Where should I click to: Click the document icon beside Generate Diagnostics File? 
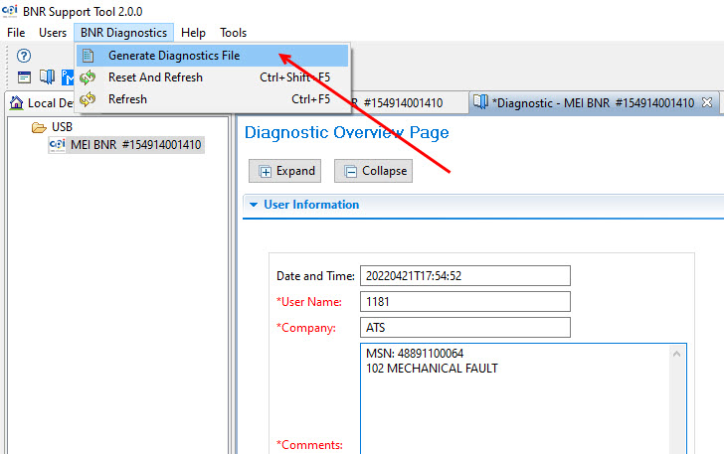click(x=89, y=56)
